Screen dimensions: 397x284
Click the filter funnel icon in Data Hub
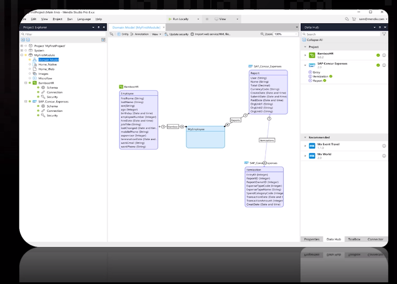pos(384,34)
